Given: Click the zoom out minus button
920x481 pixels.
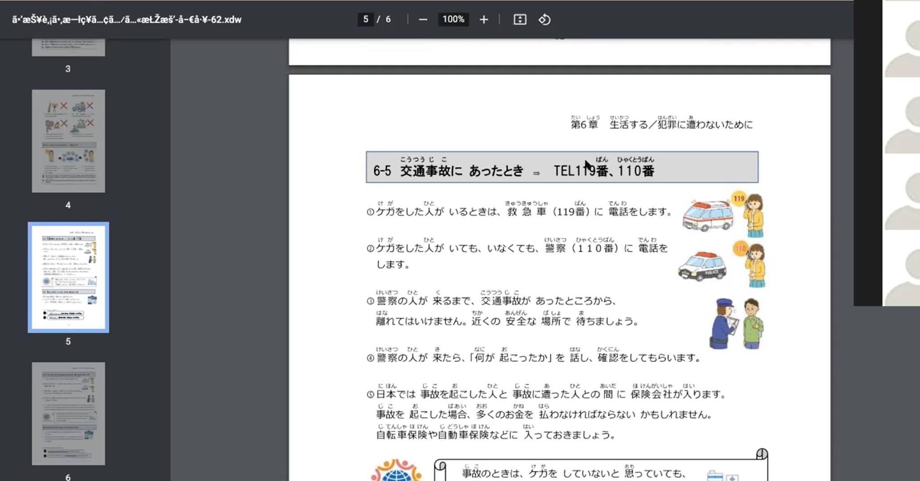Looking at the screenshot, I should (x=423, y=19).
